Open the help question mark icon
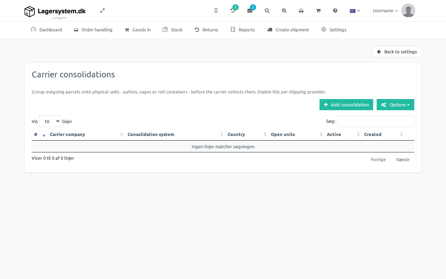446x279 pixels. [335, 10]
